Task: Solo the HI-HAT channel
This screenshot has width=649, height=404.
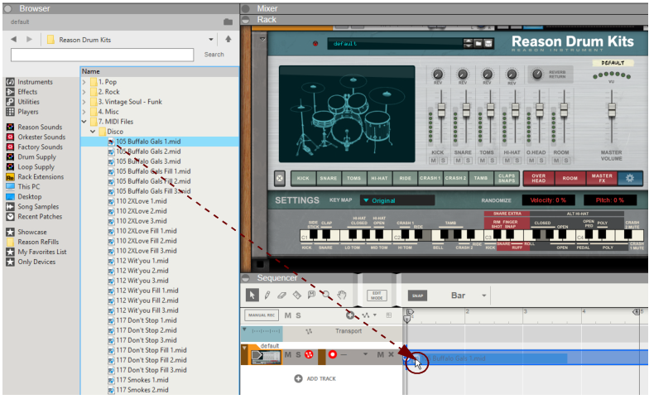Action: tap(517, 161)
